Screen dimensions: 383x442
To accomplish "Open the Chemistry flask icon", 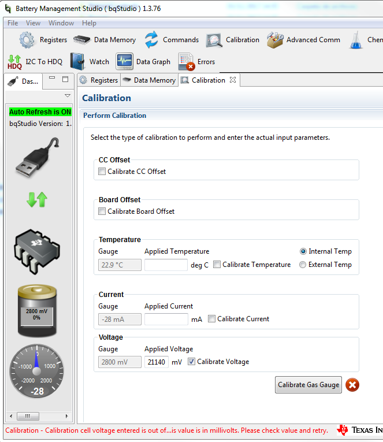I will point(356,40).
